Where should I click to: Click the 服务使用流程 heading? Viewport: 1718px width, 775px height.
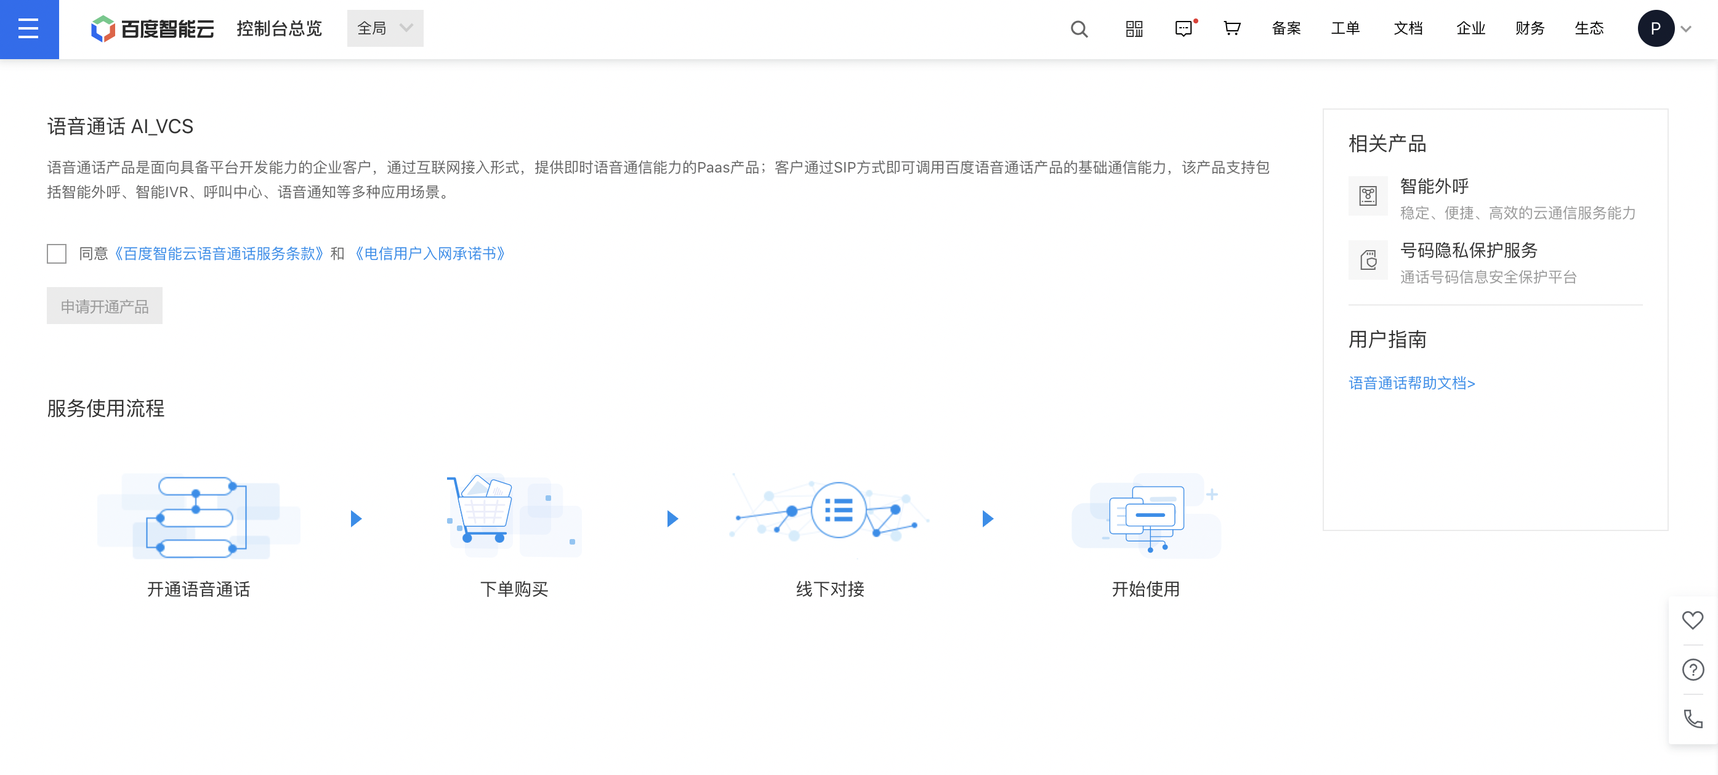[105, 408]
